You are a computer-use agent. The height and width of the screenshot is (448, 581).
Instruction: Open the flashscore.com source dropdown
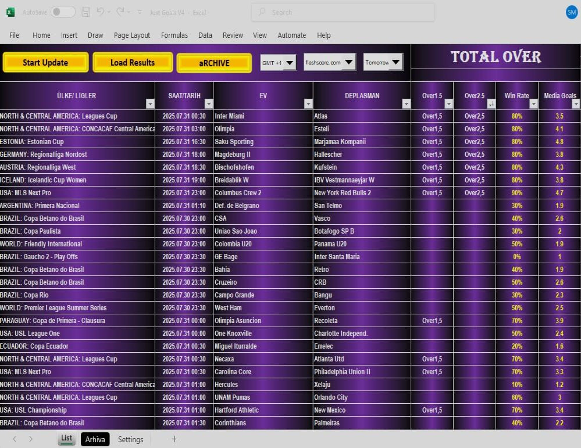(349, 62)
